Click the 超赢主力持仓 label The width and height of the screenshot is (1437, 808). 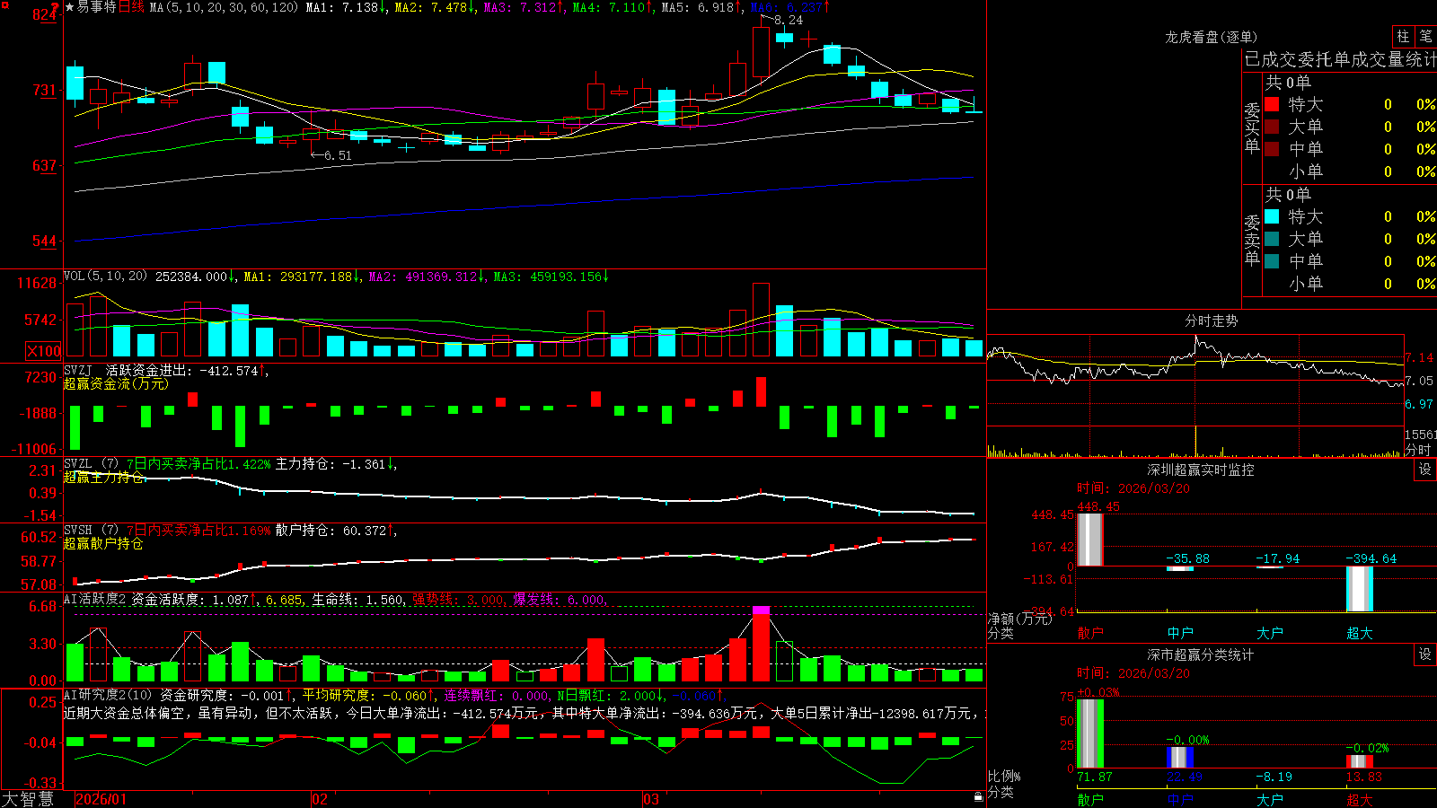pyautogui.click(x=103, y=478)
